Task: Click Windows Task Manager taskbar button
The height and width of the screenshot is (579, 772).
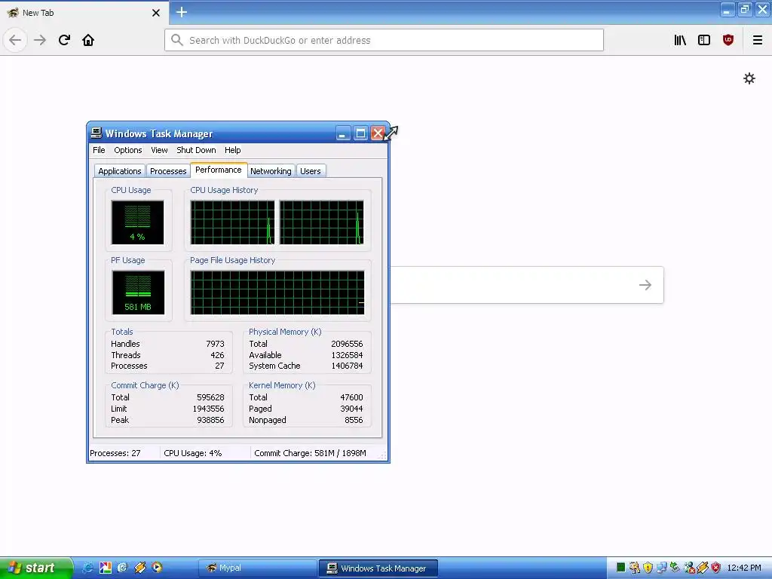Action: [378, 568]
